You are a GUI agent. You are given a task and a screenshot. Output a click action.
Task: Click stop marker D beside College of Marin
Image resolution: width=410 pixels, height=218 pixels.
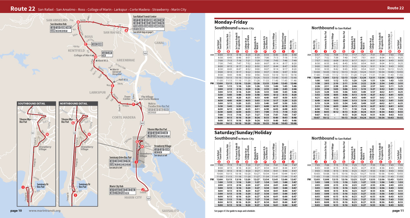click(x=95, y=57)
